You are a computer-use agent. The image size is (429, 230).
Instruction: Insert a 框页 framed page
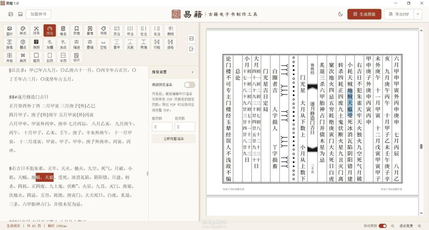pos(36,57)
